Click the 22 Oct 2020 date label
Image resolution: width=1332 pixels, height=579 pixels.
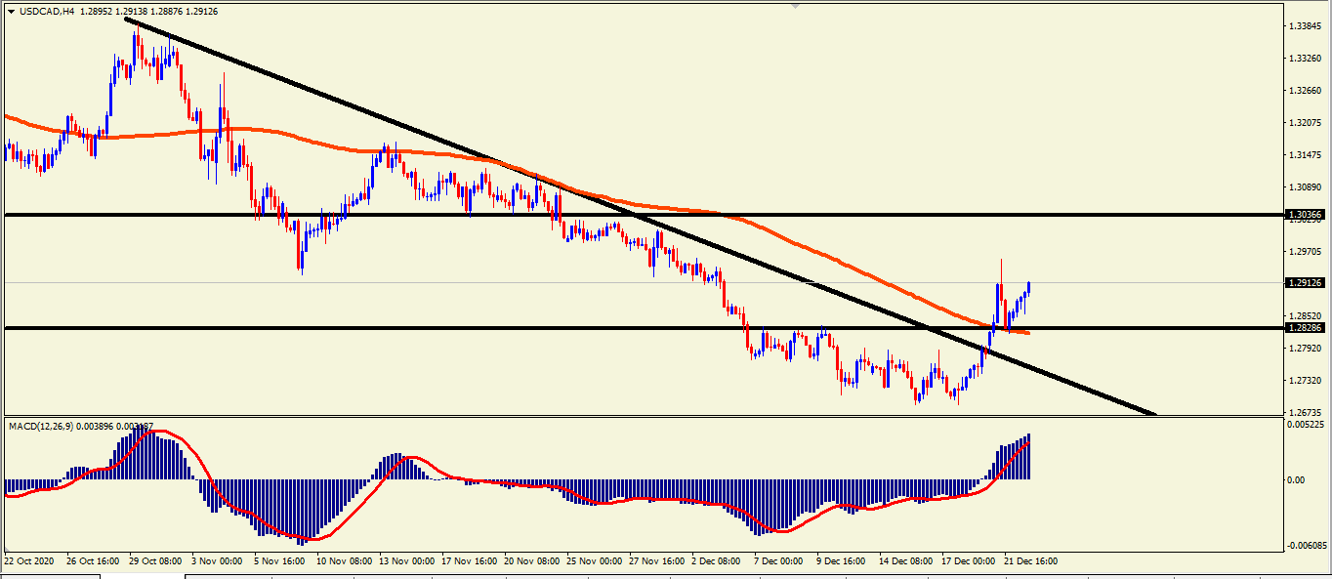point(30,561)
